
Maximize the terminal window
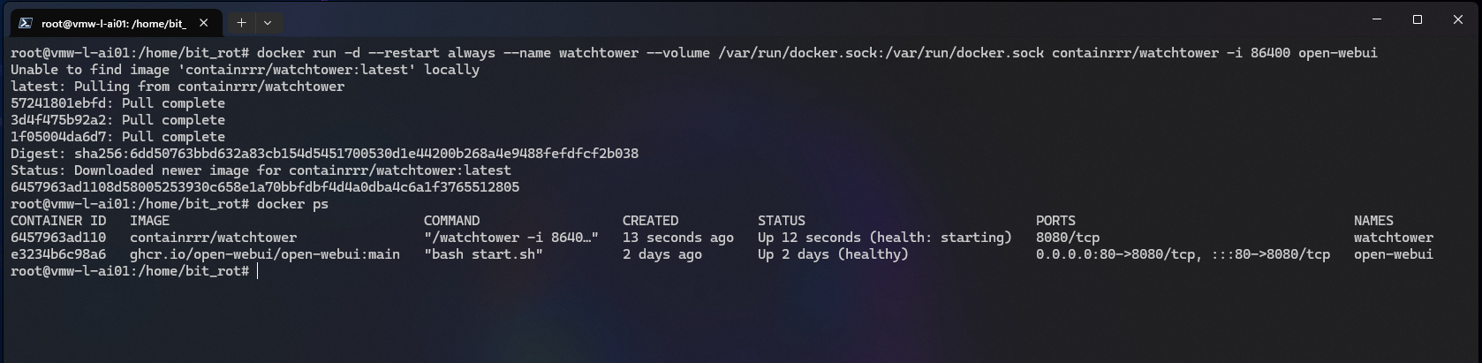(1418, 19)
